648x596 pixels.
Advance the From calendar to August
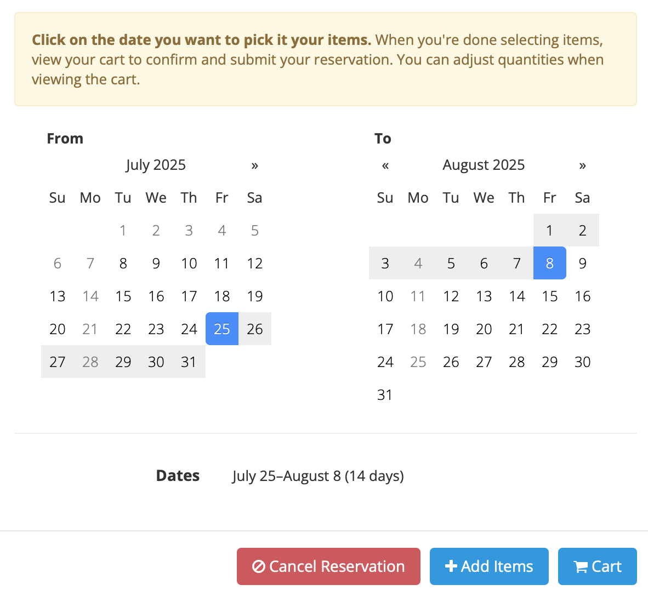click(254, 165)
